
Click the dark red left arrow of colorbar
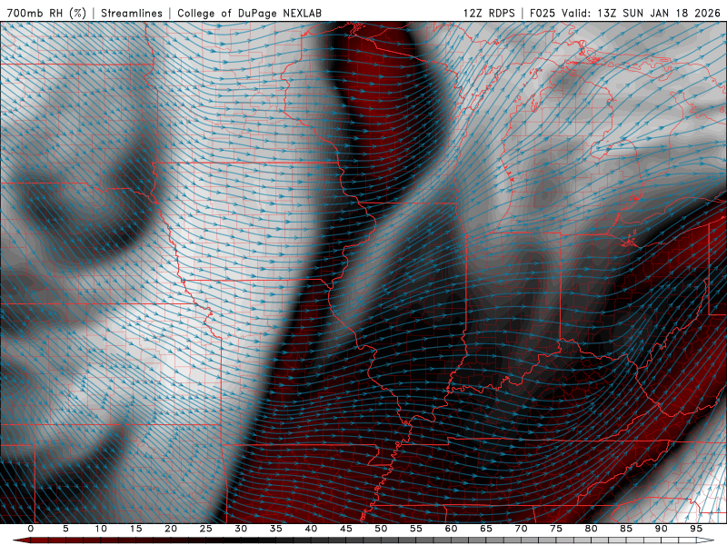(x=21, y=540)
